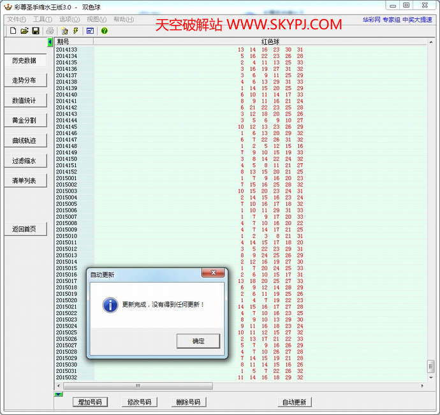Viewport: 440px width, 415px height.
Task: Click green down arrow below the table
Action: click(x=59, y=394)
